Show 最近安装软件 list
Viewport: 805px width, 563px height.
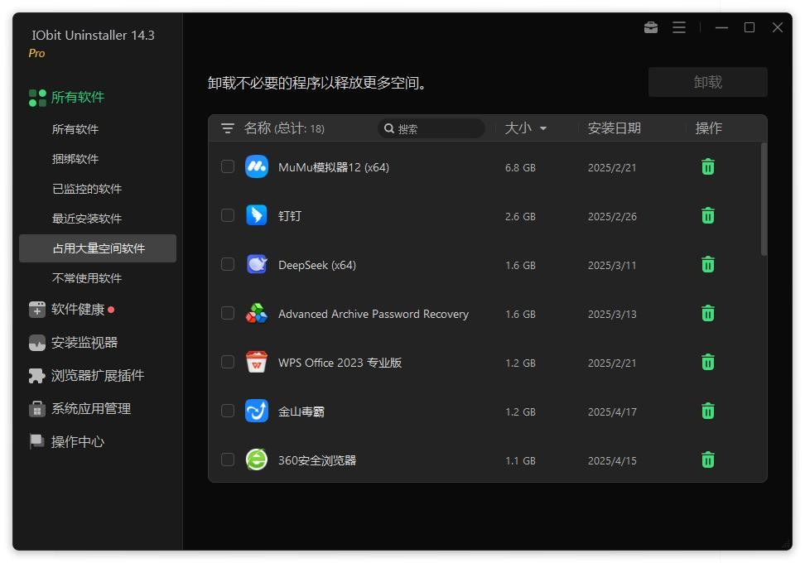(x=87, y=219)
